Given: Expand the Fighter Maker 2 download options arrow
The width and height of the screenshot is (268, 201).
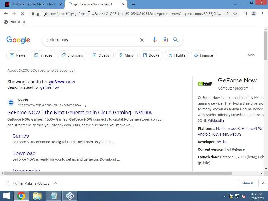Looking at the screenshot, I should (56, 183).
